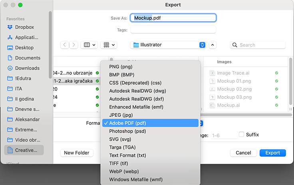Open the Illustrator folder location popup
294x185 pixels.
[168, 45]
